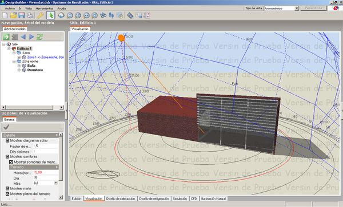Go back with the blue left arrow
343x207 pixels.
[23, 36]
